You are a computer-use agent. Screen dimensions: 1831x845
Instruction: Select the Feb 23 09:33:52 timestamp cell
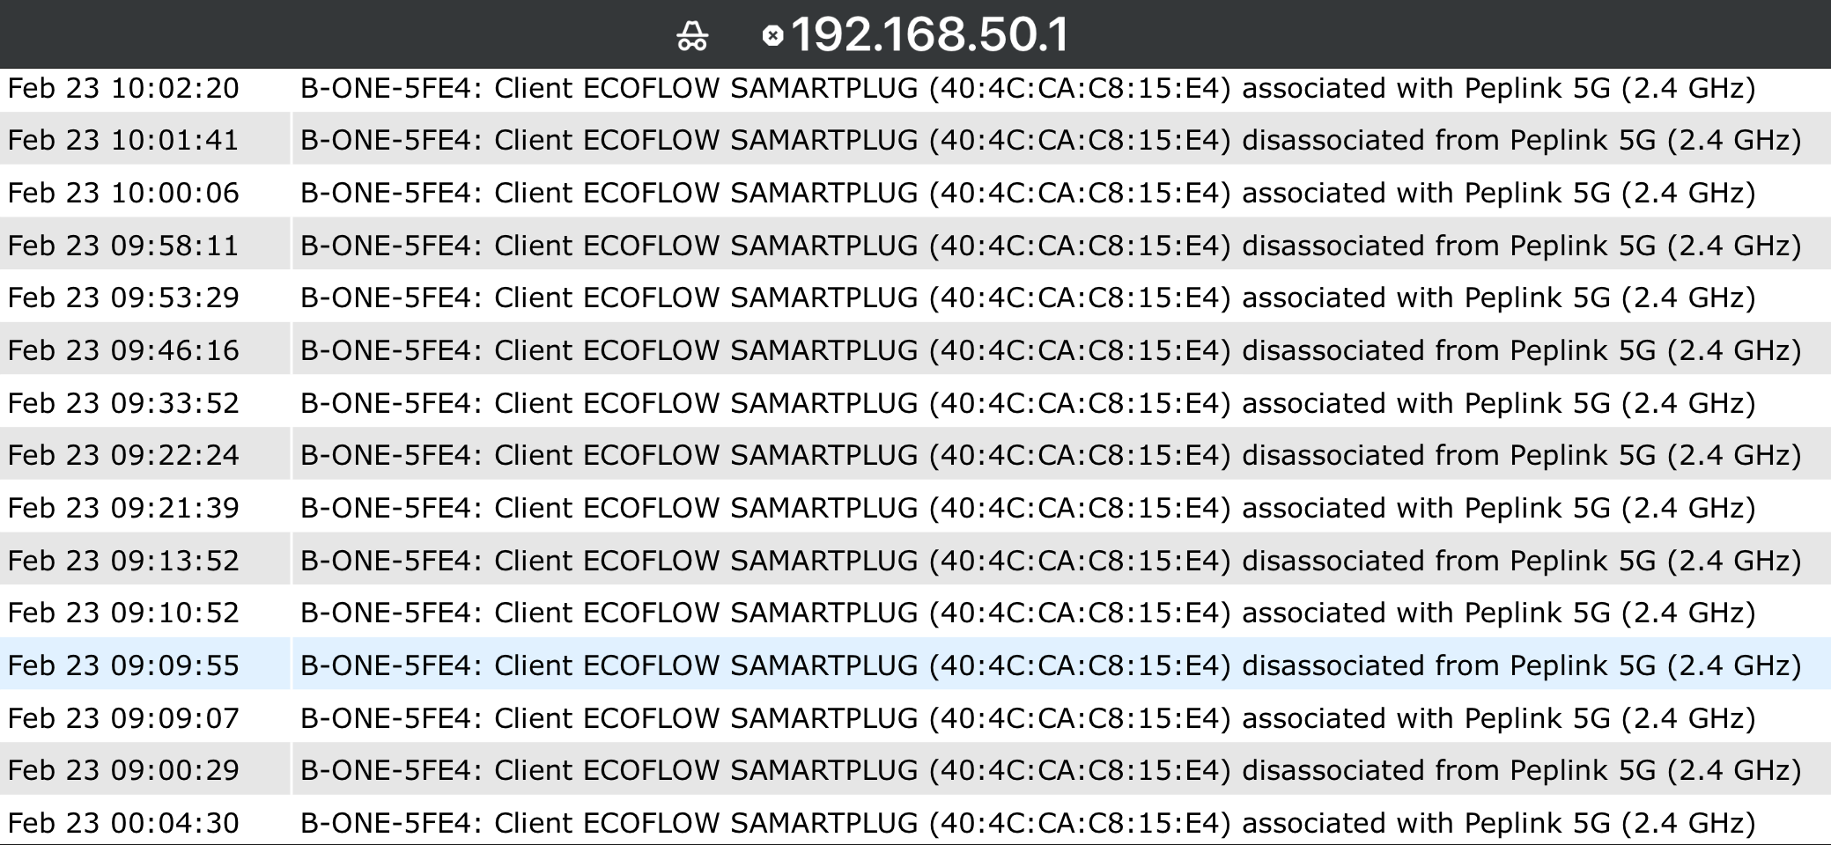[123, 403]
